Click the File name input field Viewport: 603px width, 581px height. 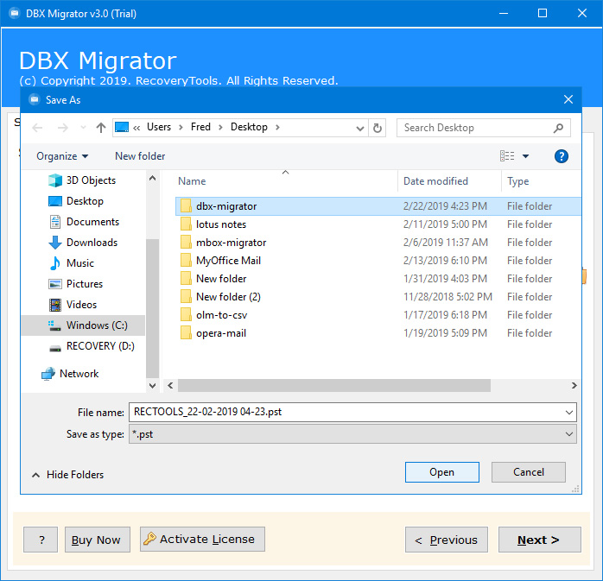pyautogui.click(x=346, y=413)
